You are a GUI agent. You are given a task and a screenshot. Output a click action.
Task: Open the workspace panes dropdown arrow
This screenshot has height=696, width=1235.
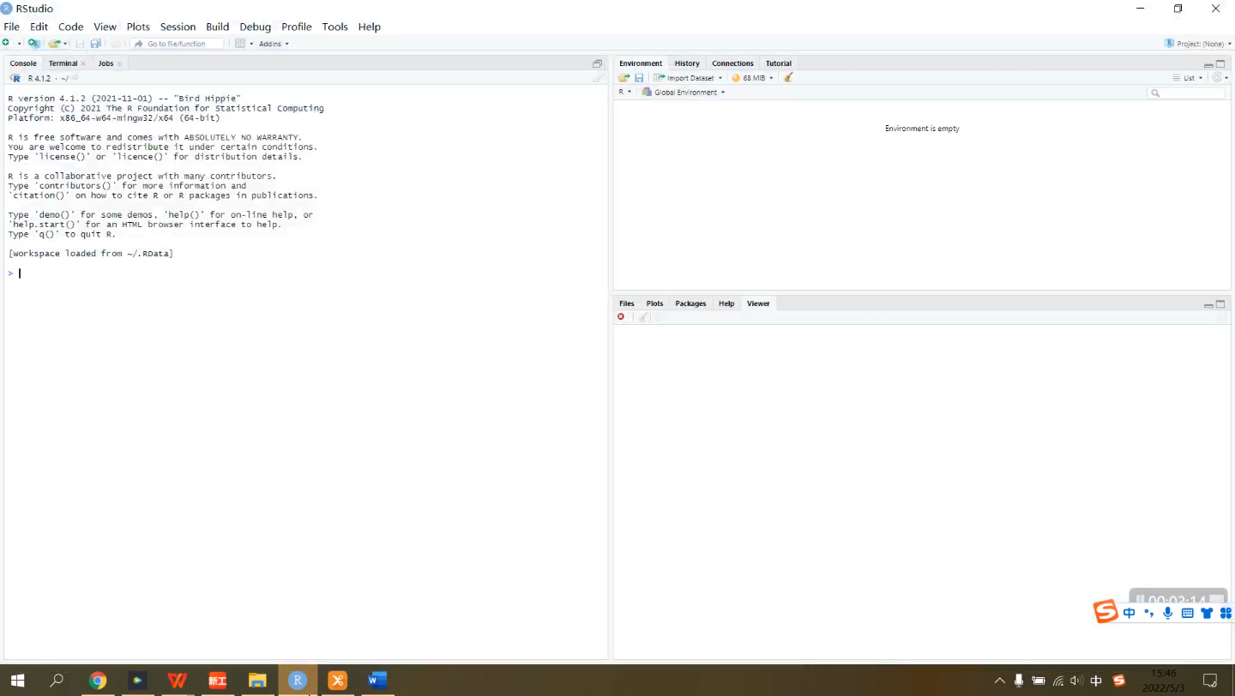[x=251, y=44]
